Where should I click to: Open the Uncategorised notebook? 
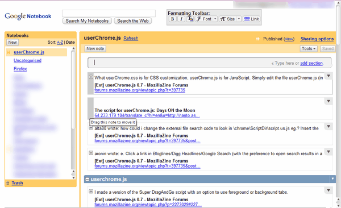coord(27,60)
